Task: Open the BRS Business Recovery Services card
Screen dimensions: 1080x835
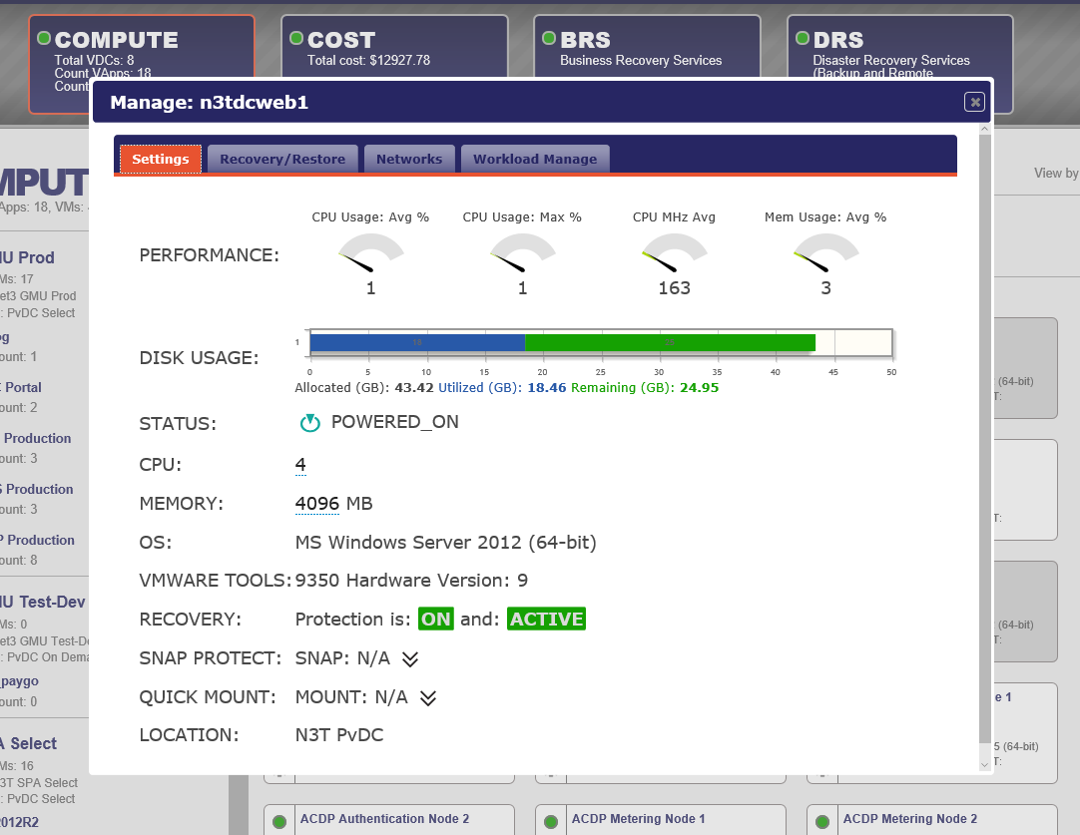Action: point(648,48)
